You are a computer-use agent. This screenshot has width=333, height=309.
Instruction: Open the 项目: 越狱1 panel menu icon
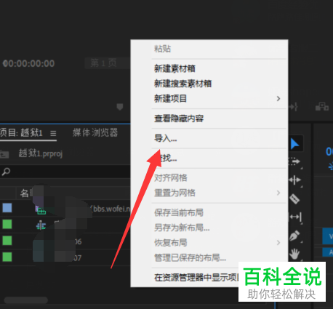pos(53,133)
